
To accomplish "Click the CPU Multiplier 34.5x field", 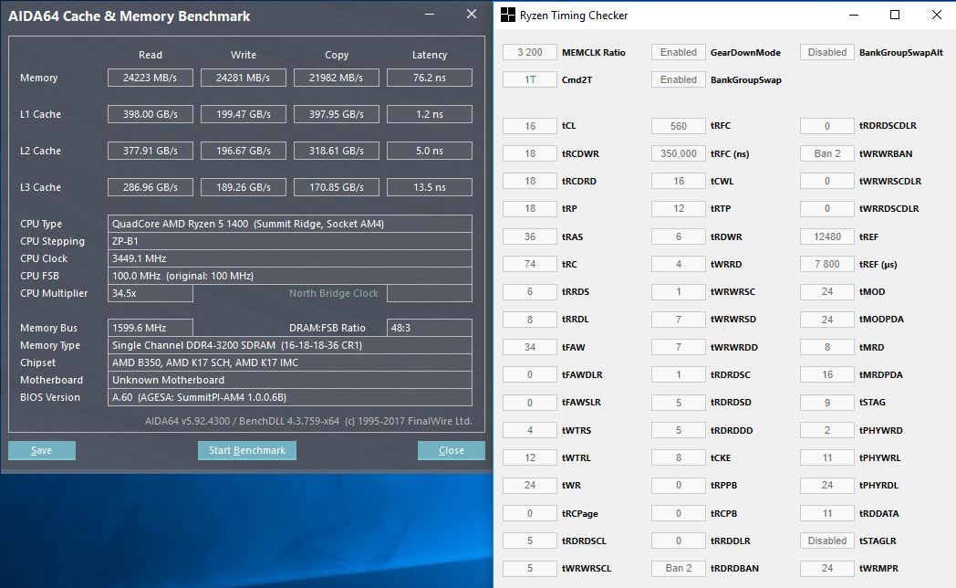I will pos(150,293).
